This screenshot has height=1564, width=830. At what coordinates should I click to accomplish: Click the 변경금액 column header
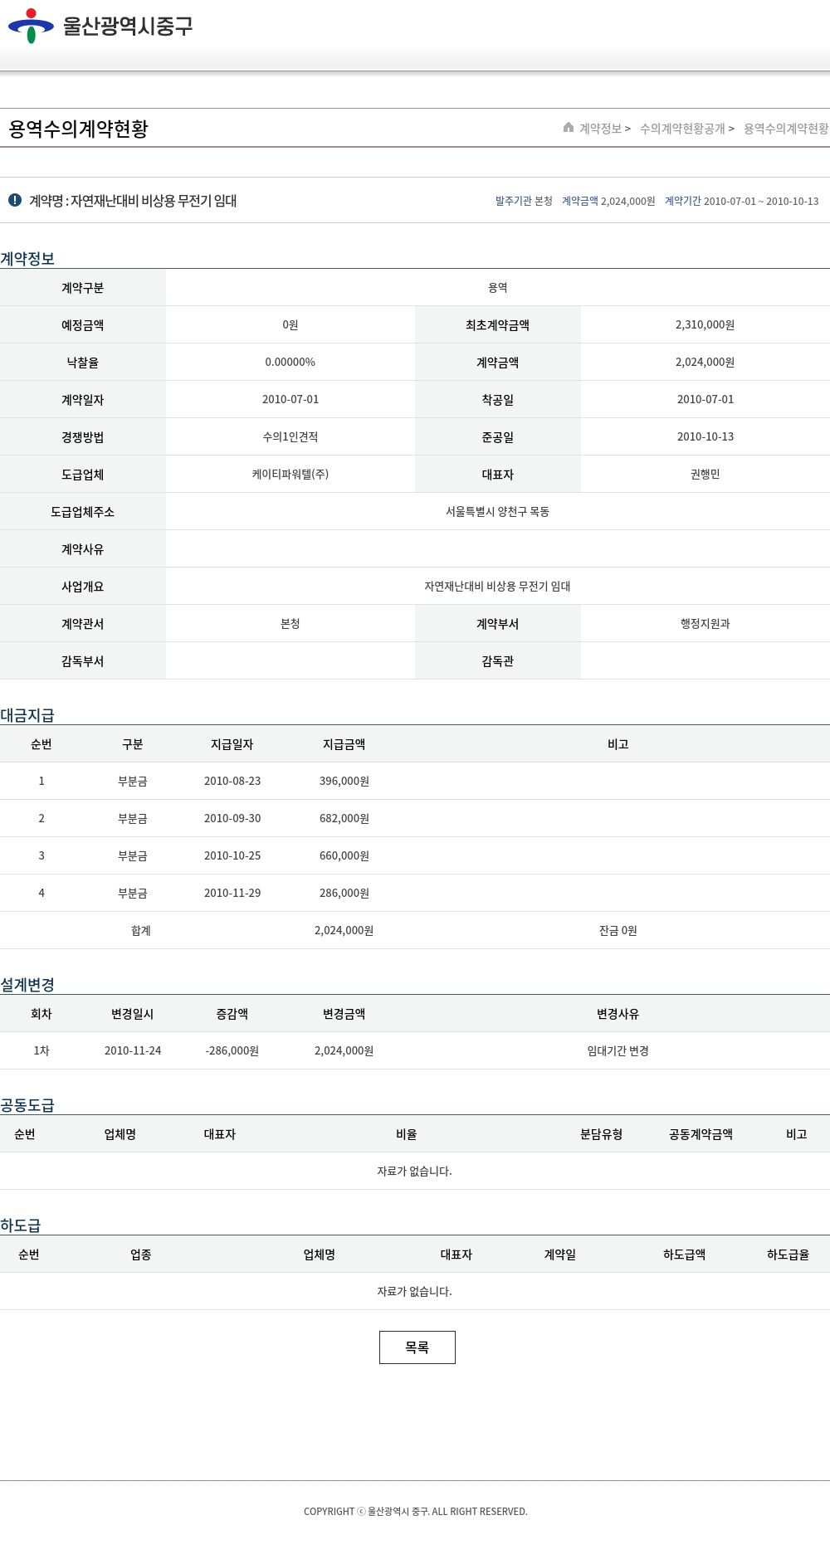coord(344,1014)
